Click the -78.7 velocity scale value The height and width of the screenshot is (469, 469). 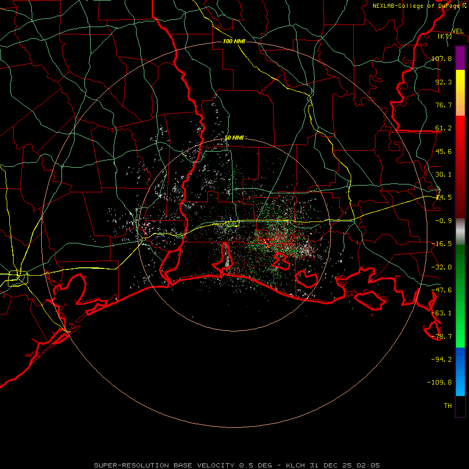[441, 337]
